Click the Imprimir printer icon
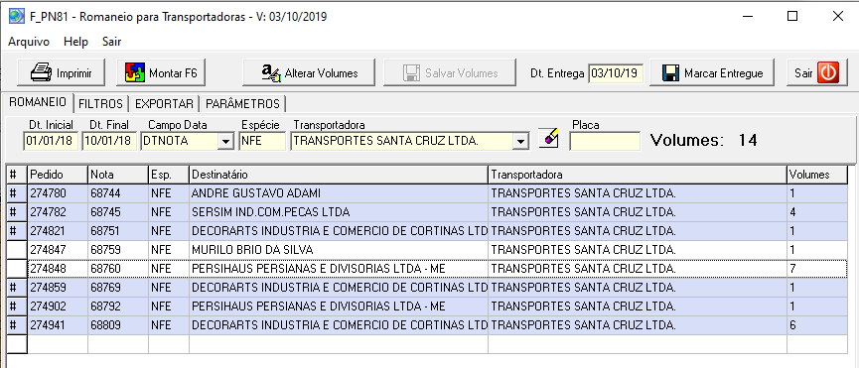The height and width of the screenshot is (368, 859). [x=41, y=72]
